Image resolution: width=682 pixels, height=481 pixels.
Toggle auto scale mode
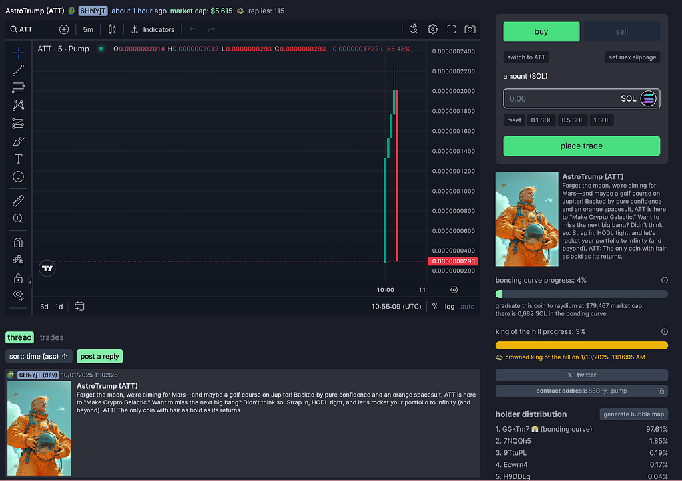[467, 306]
